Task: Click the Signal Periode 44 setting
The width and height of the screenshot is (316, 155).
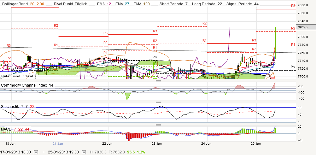Action: coord(243,4)
